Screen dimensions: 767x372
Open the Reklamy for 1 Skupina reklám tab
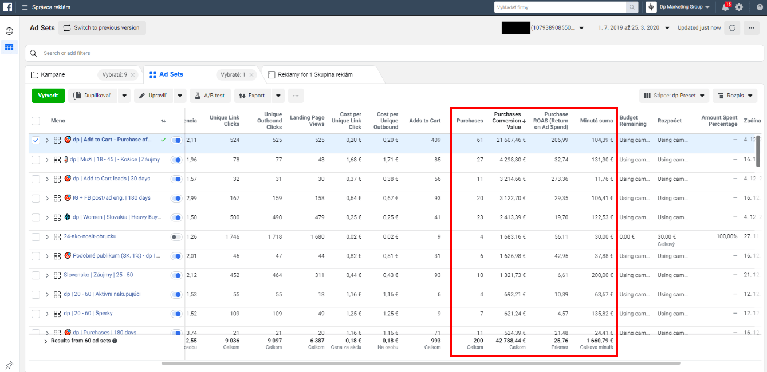[315, 75]
